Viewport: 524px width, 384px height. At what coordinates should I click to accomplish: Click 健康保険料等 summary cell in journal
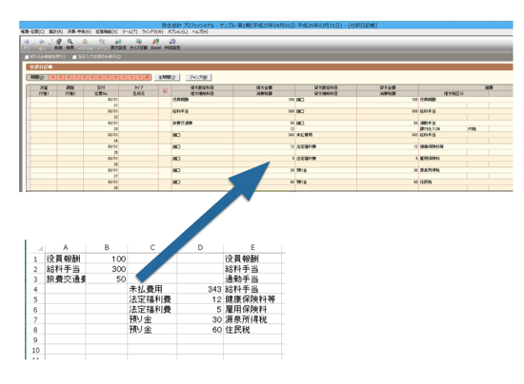(466, 146)
